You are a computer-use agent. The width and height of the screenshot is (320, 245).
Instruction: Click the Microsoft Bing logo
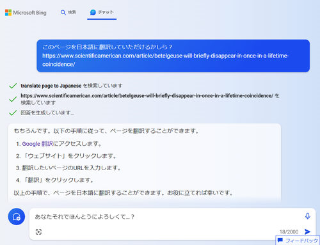click(x=26, y=13)
